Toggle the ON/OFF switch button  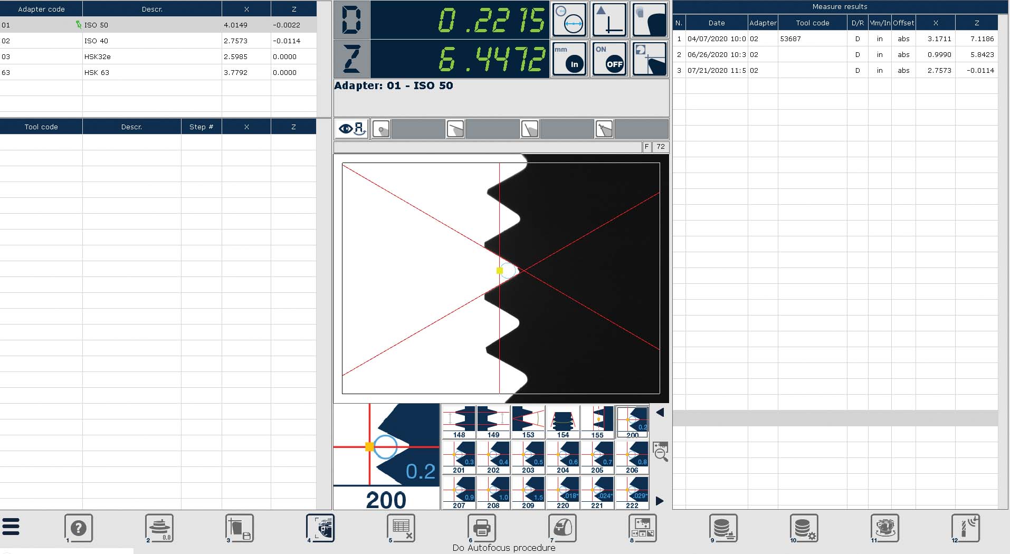[x=609, y=59]
